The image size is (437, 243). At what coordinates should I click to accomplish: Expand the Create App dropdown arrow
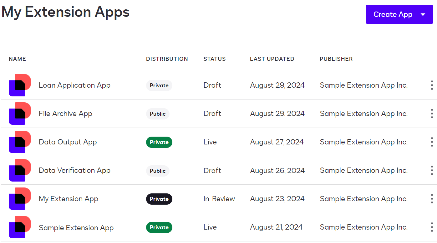pyautogui.click(x=423, y=14)
